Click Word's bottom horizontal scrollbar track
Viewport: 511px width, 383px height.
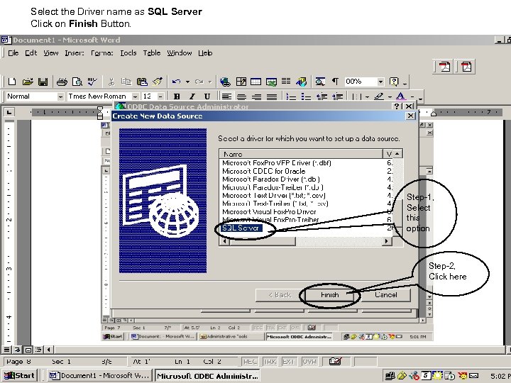280,350
